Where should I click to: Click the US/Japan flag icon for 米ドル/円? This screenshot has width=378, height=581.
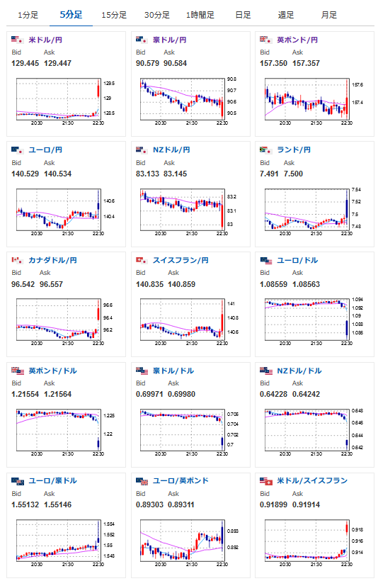click(18, 40)
